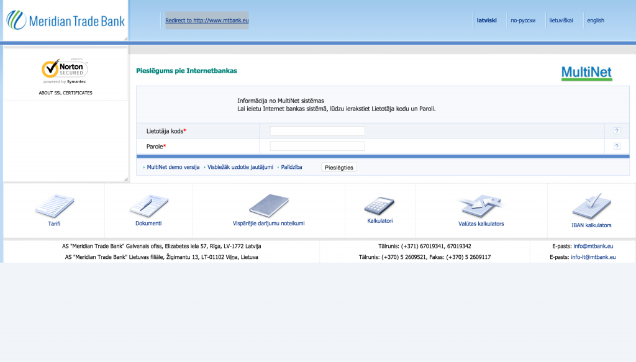Click the Tālrunis (+370) 5 2609521 text
This screenshot has width=636, height=362.
[425, 257]
